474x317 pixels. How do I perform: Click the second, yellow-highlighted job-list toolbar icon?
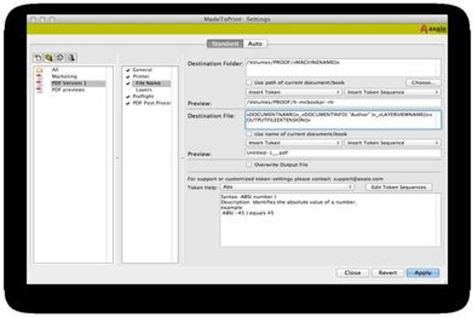tap(49, 57)
